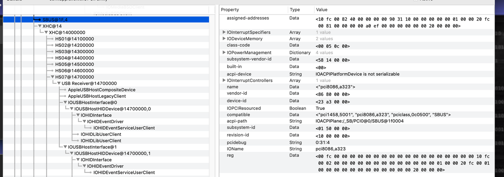Viewport: 504px width, 177px height.
Task: Select the HS05@14500000 port
Action: pyautogui.click(x=74, y=64)
